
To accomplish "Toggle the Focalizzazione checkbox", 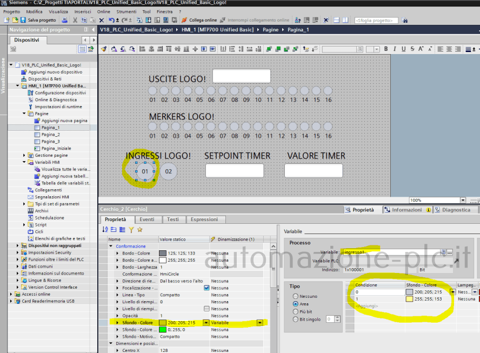I will [206, 288].
